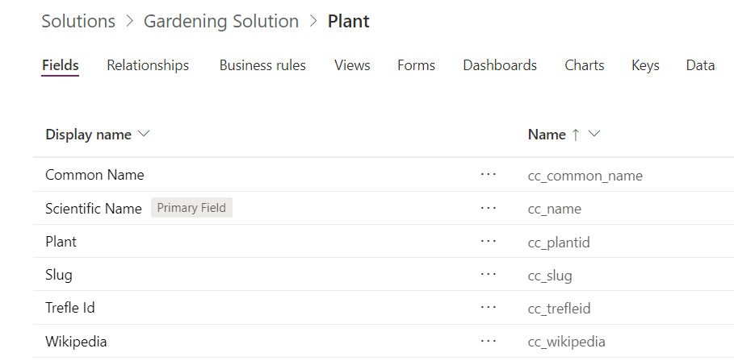Image resolution: width=734 pixels, height=361 pixels.
Task: Open more options for Wikipedia field
Action: point(488,341)
